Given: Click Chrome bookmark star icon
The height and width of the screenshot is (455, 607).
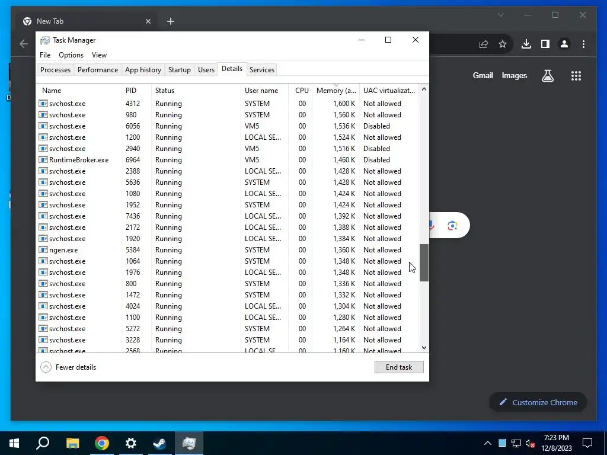Looking at the screenshot, I should [503, 44].
